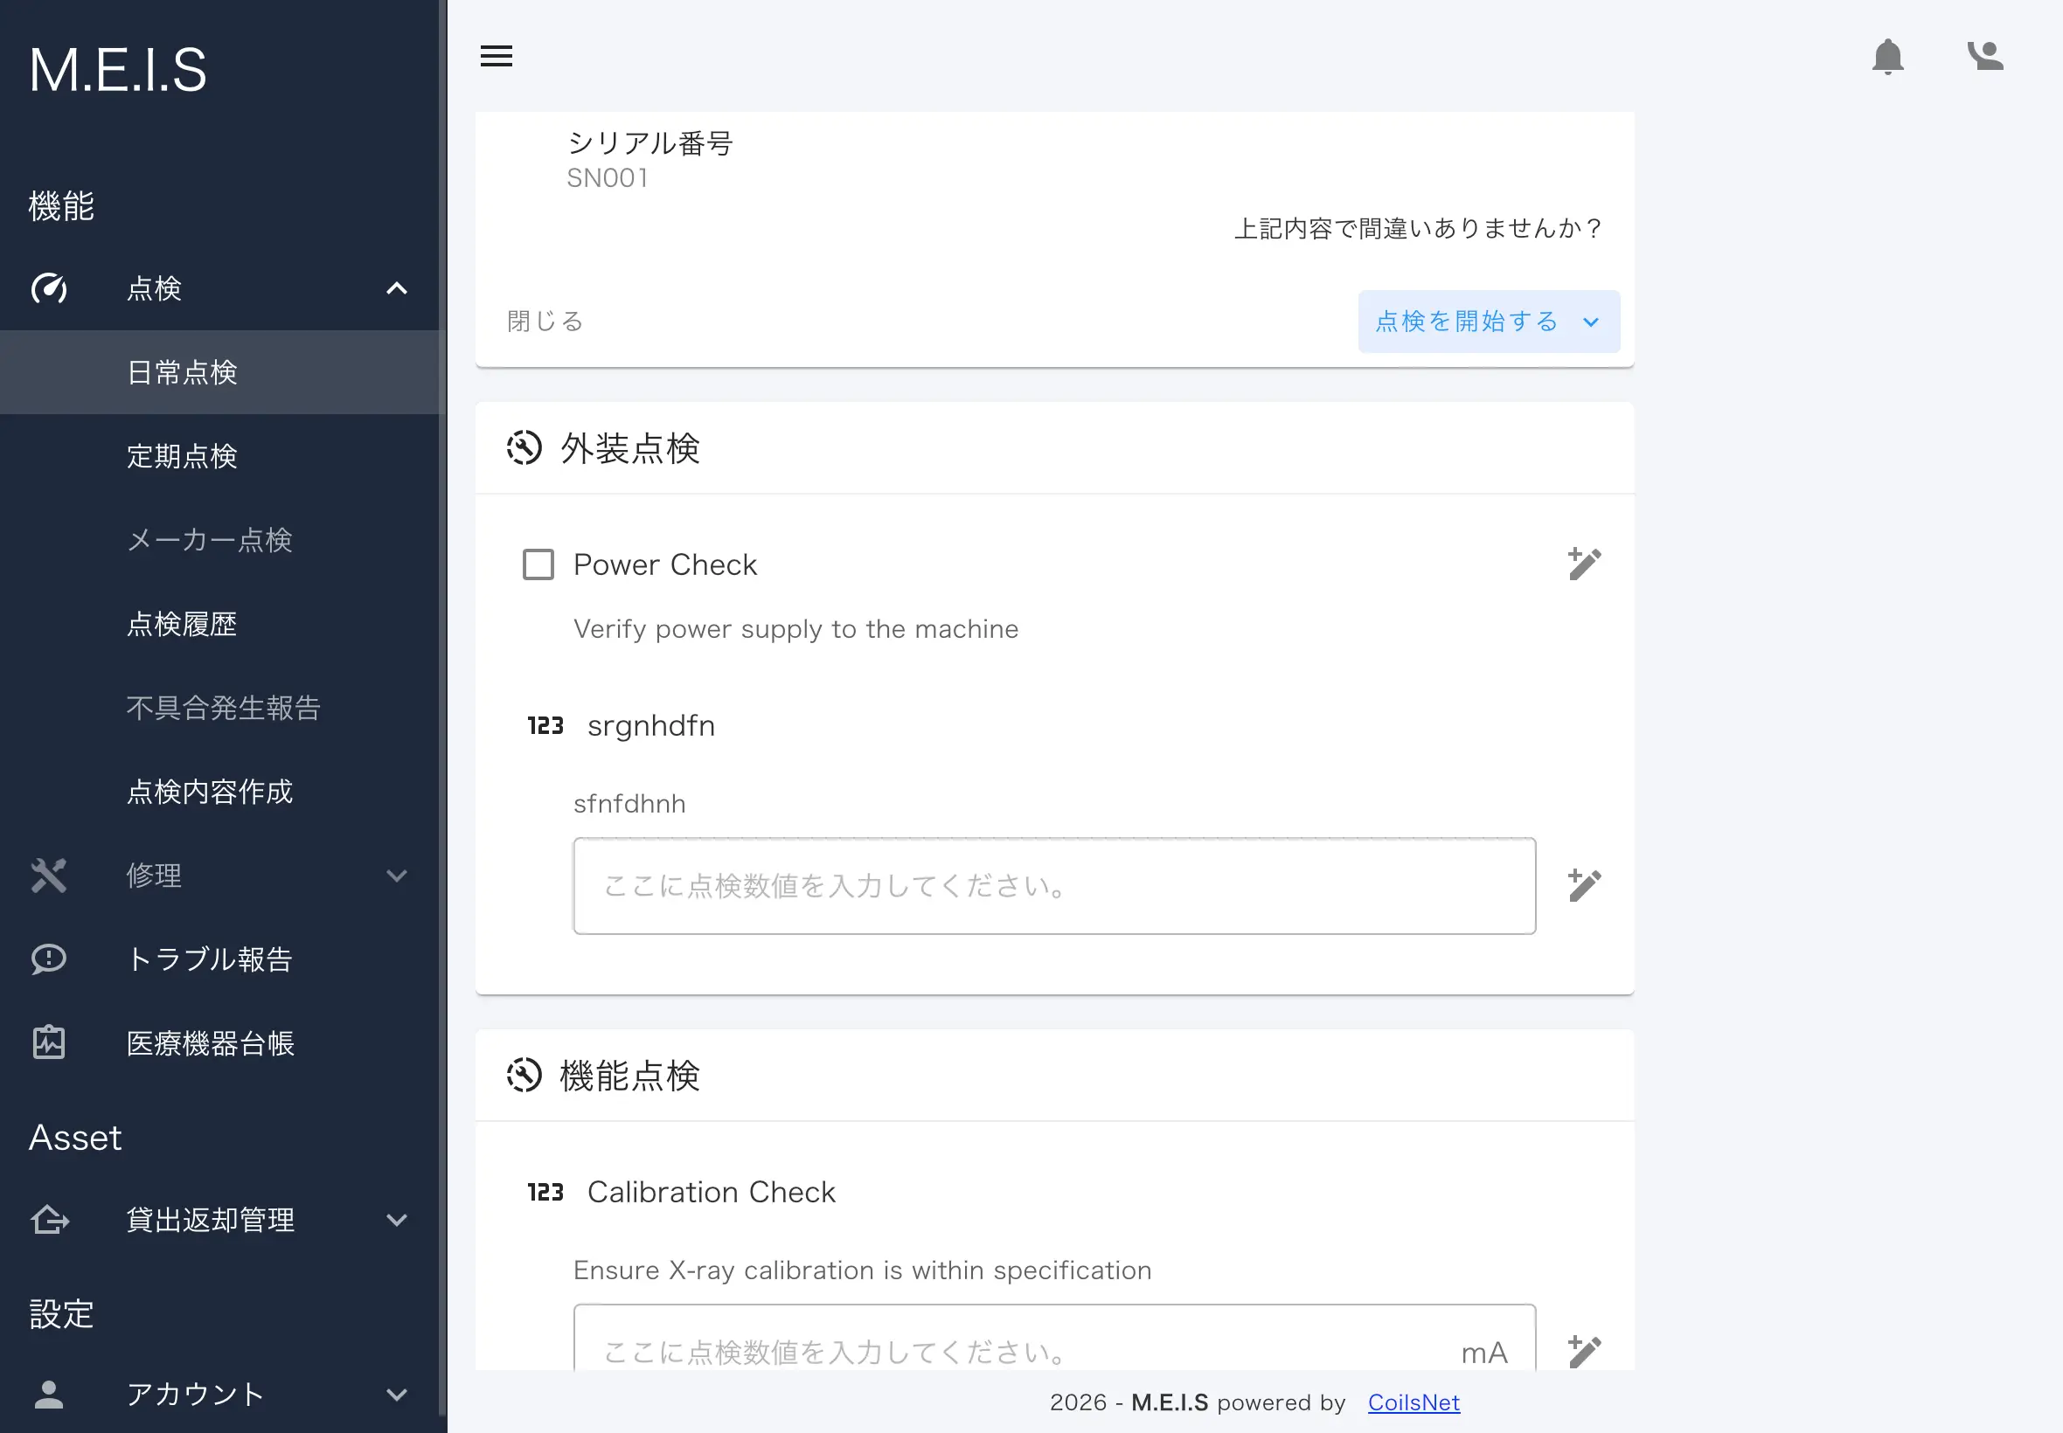Image resolution: width=2063 pixels, height=1433 pixels.
Task: Click the 点検を開始する button label
Action: pos(1467,322)
